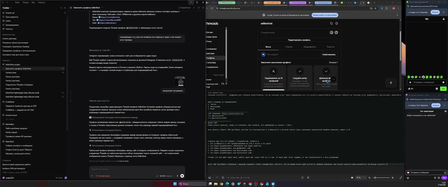
Task: Open the Threads profile more options icon
Action: (x=337, y=23)
